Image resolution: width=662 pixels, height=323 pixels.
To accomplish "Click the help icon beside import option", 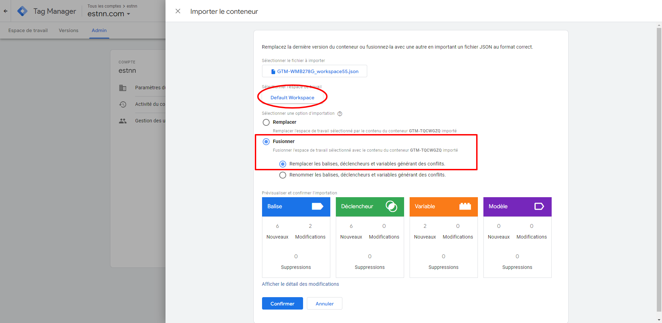I will 340,114.
